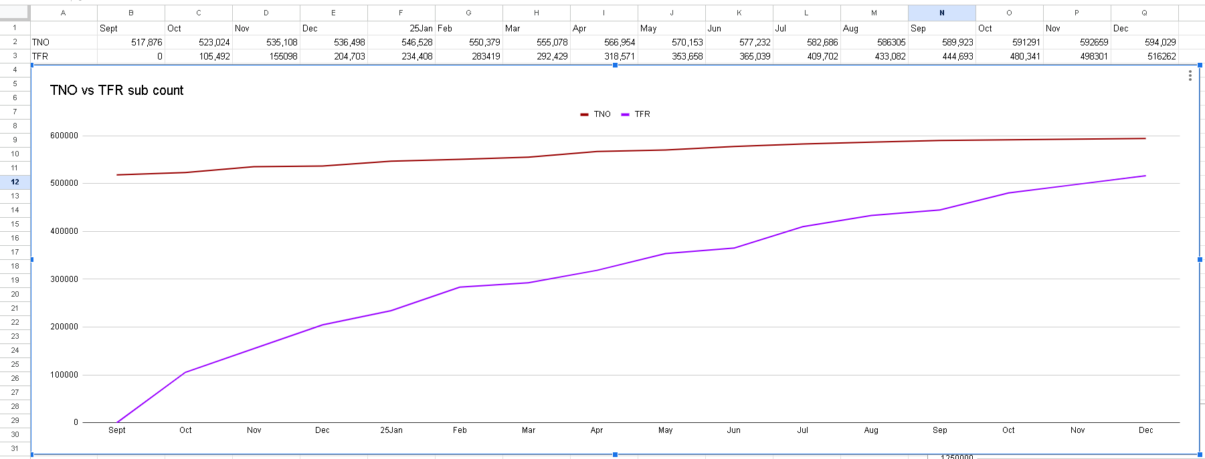Image resolution: width=1205 pixels, height=459 pixels.
Task: Click cell containing 594,029
Action: coord(1145,42)
